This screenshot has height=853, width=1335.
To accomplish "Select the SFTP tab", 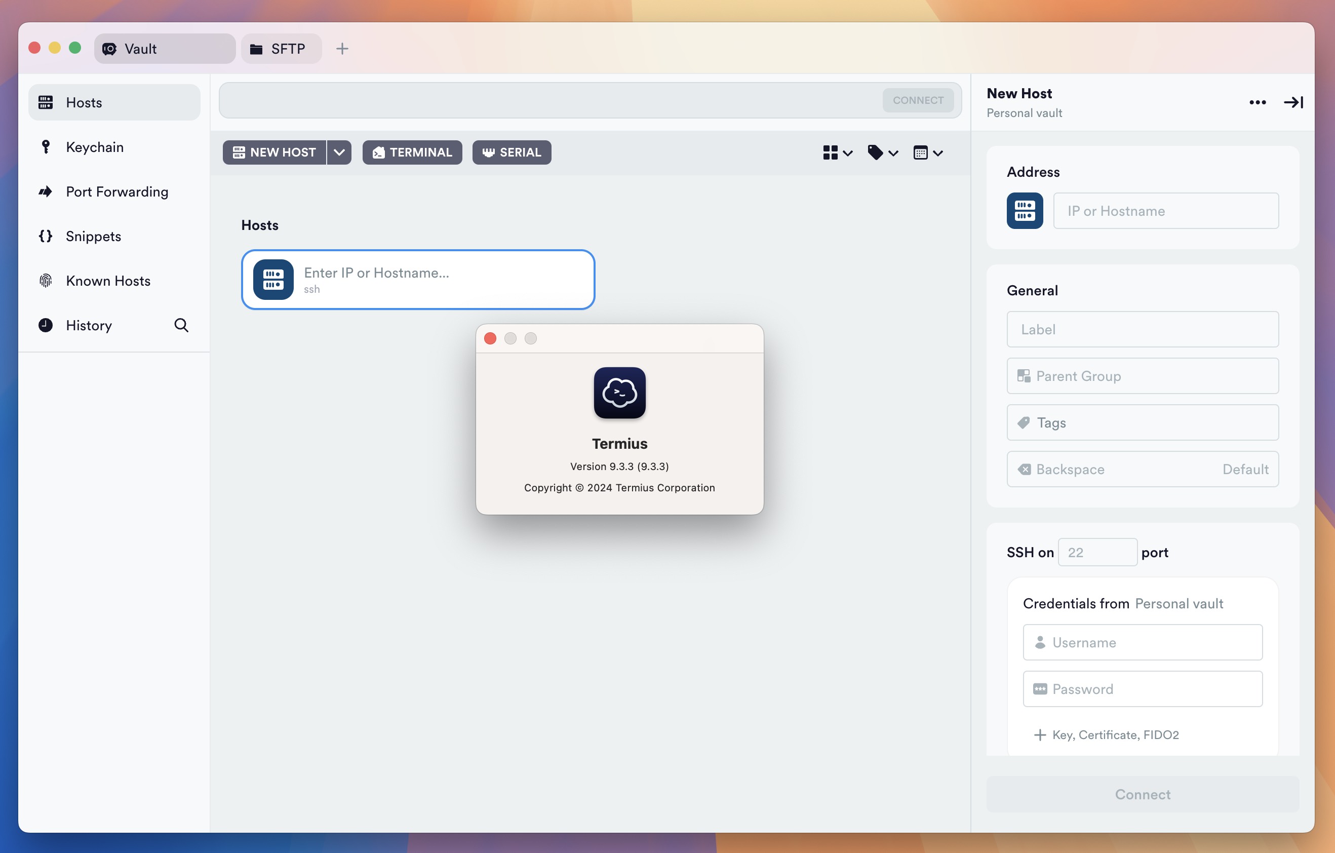I will [281, 48].
